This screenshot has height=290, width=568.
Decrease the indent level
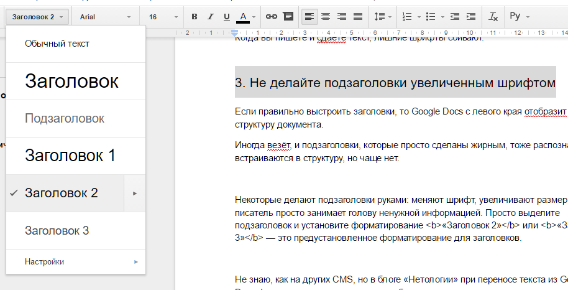point(455,16)
